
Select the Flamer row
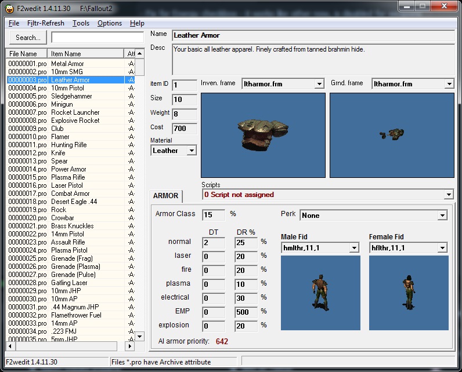coord(71,137)
